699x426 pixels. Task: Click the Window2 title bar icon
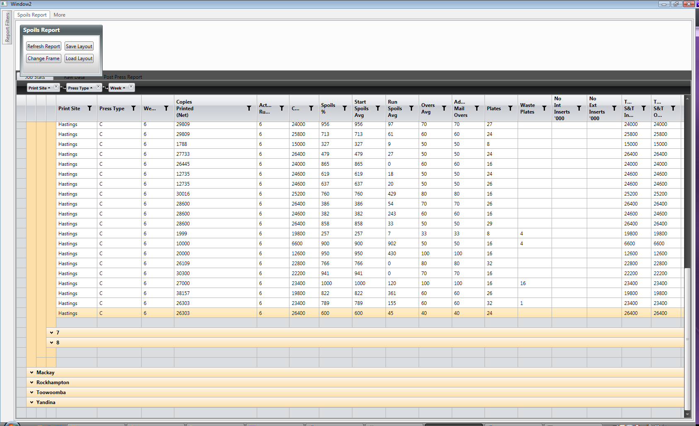click(x=4, y=4)
